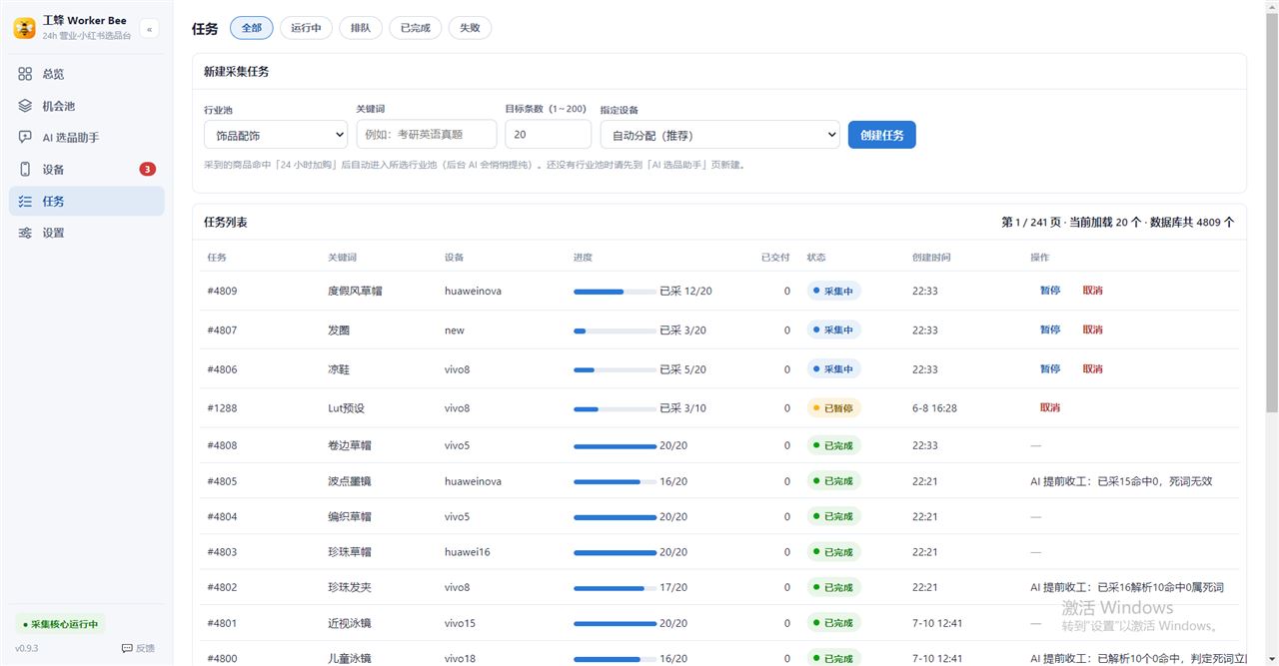Click the 任务 column header
Image resolution: width=1279 pixels, height=666 pixels.
coord(217,258)
